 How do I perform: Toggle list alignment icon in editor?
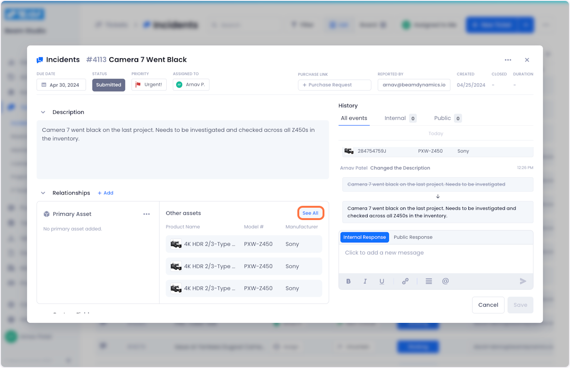pyautogui.click(x=429, y=281)
